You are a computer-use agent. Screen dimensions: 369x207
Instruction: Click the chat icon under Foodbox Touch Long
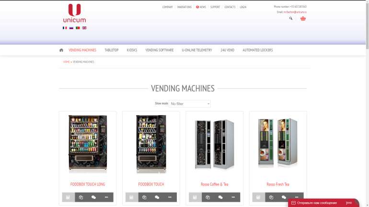coord(93,197)
